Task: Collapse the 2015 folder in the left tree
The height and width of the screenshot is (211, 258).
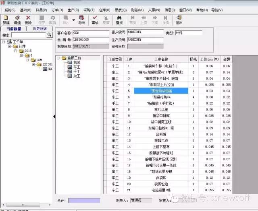Action: click(16, 51)
